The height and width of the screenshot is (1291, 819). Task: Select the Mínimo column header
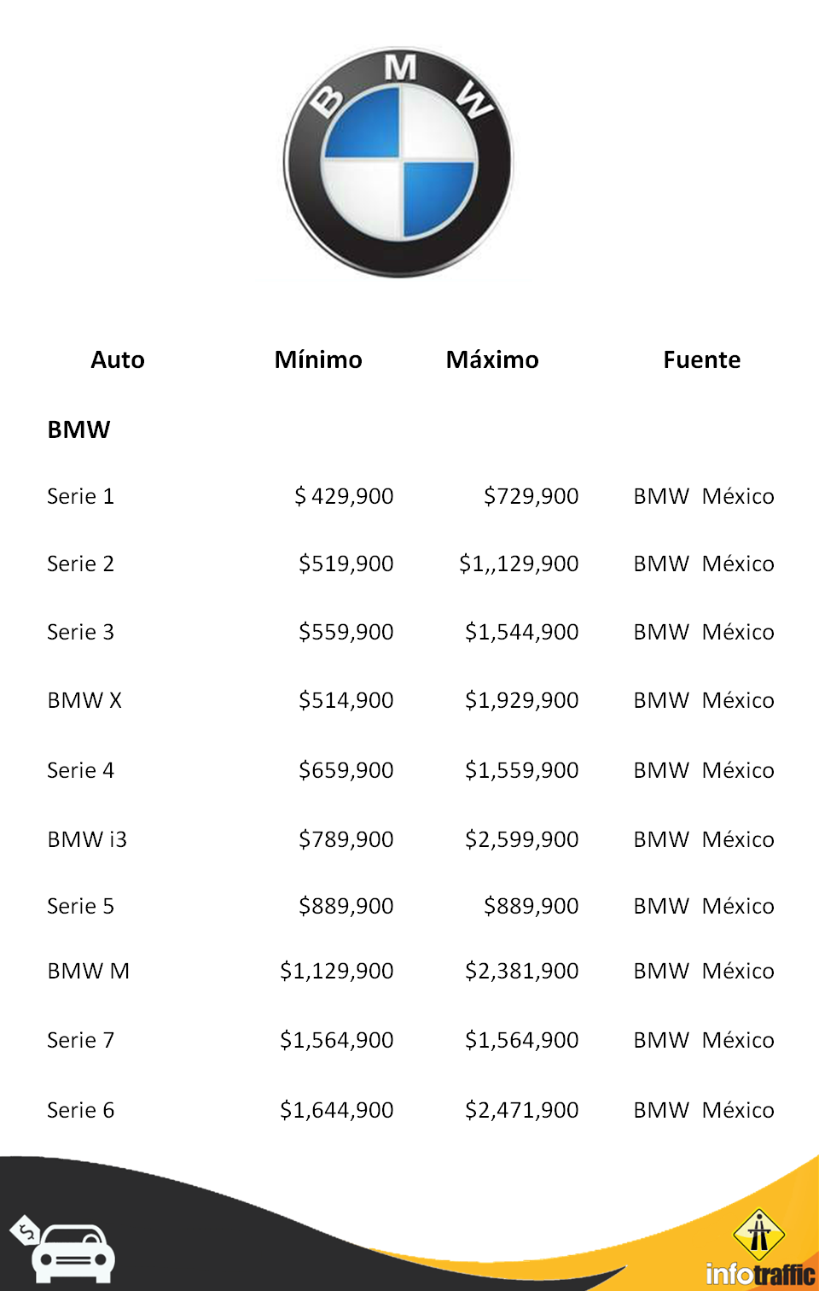pos(318,360)
